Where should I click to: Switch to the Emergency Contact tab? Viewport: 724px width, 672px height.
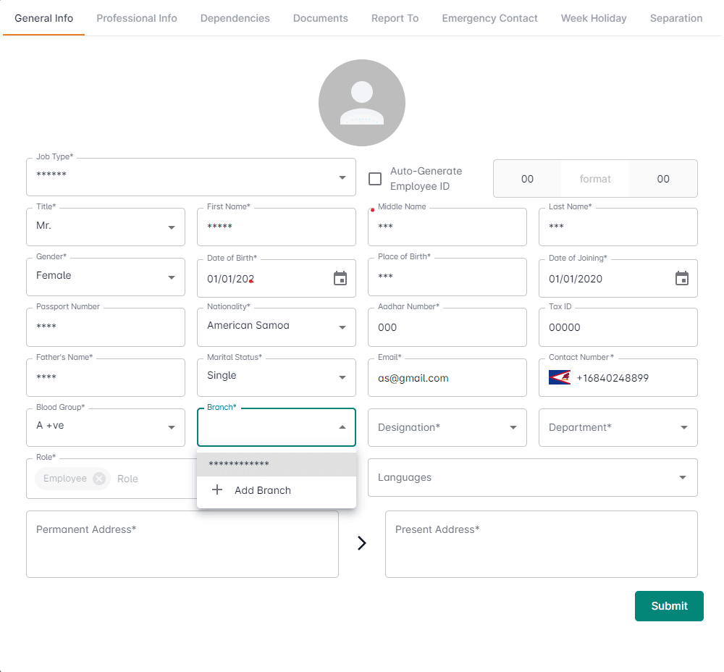[x=489, y=18]
